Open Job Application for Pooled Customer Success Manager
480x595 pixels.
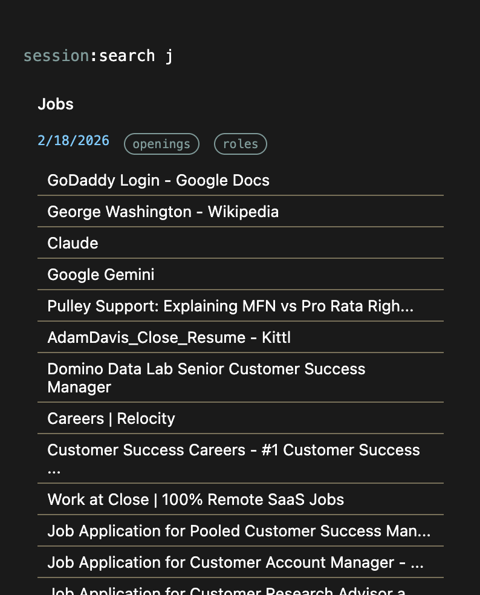239,531
